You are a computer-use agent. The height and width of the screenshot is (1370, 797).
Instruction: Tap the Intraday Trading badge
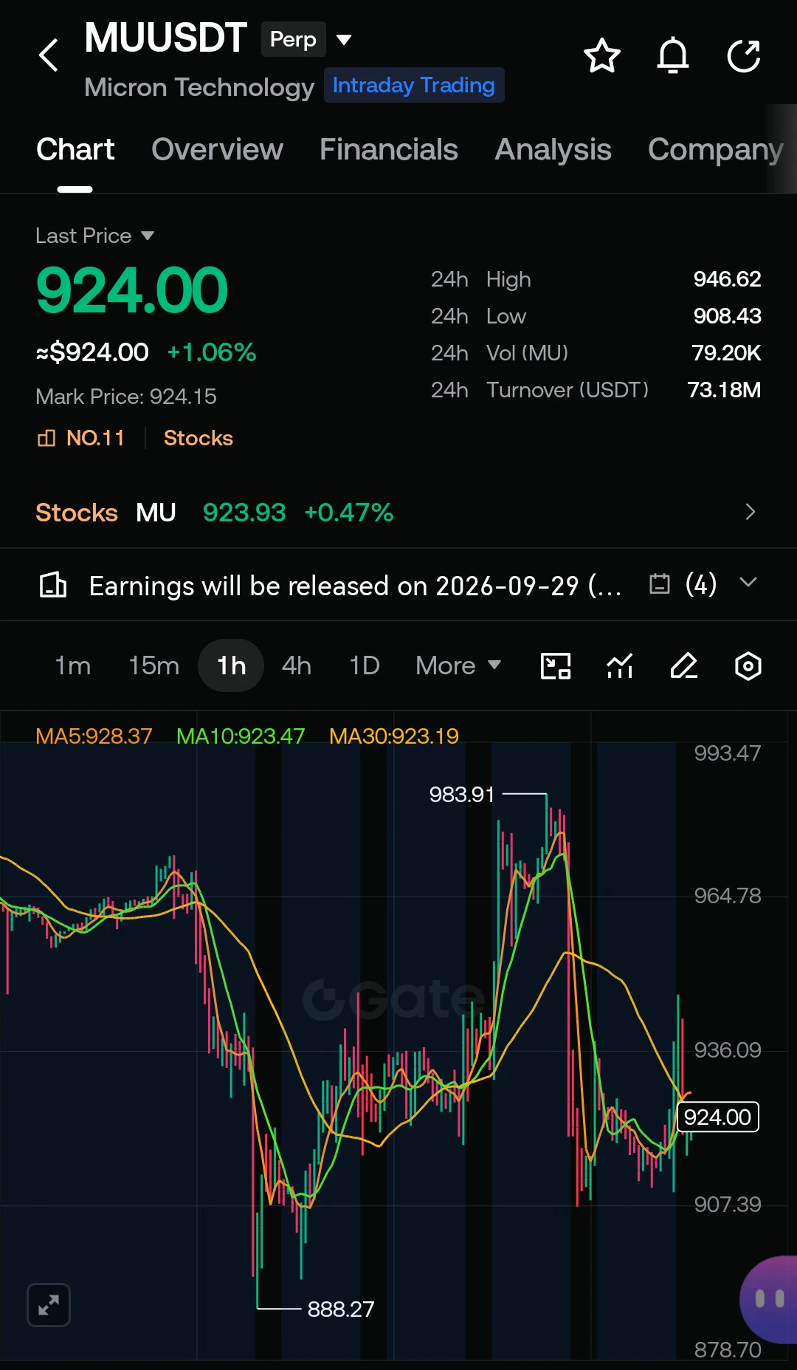pos(414,85)
